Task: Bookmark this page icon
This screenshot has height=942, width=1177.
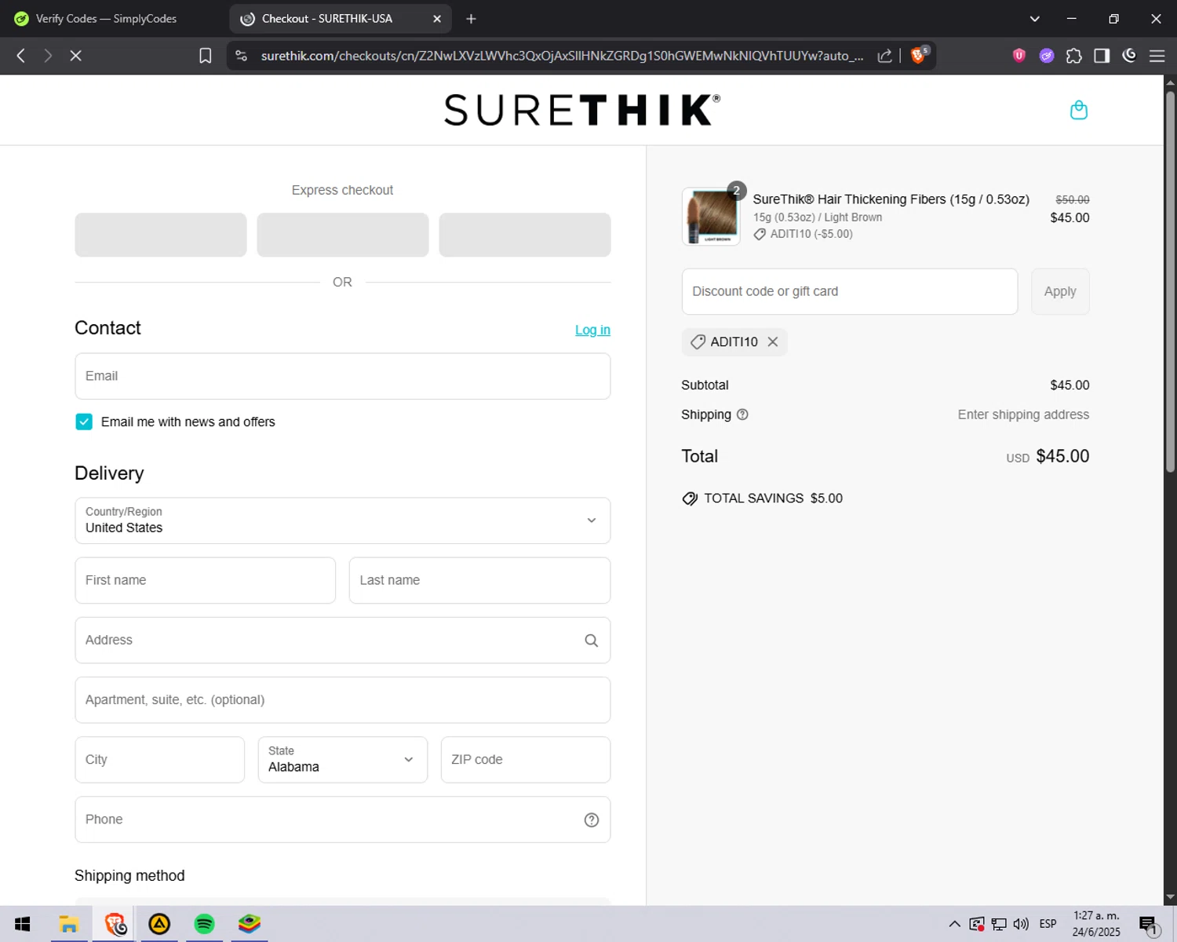Action: 206,56
